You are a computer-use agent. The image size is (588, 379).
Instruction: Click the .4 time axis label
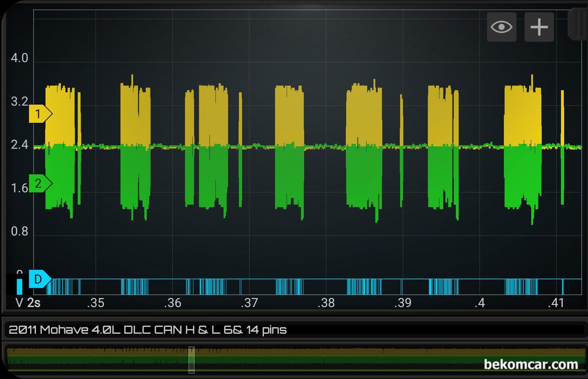[x=480, y=303]
